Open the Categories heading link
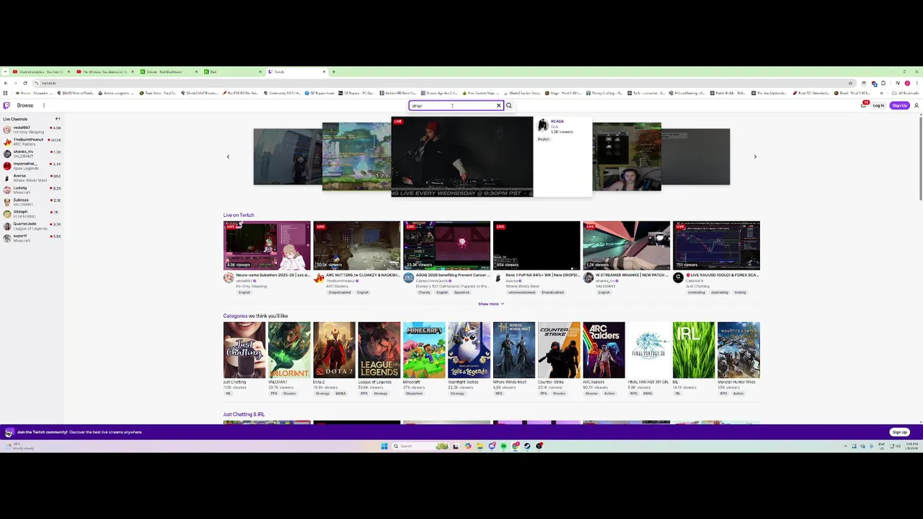Screen dimensions: 923x519 (235, 316)
